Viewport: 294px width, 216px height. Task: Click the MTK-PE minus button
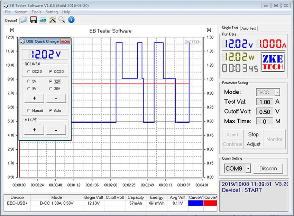click(56, 130)
